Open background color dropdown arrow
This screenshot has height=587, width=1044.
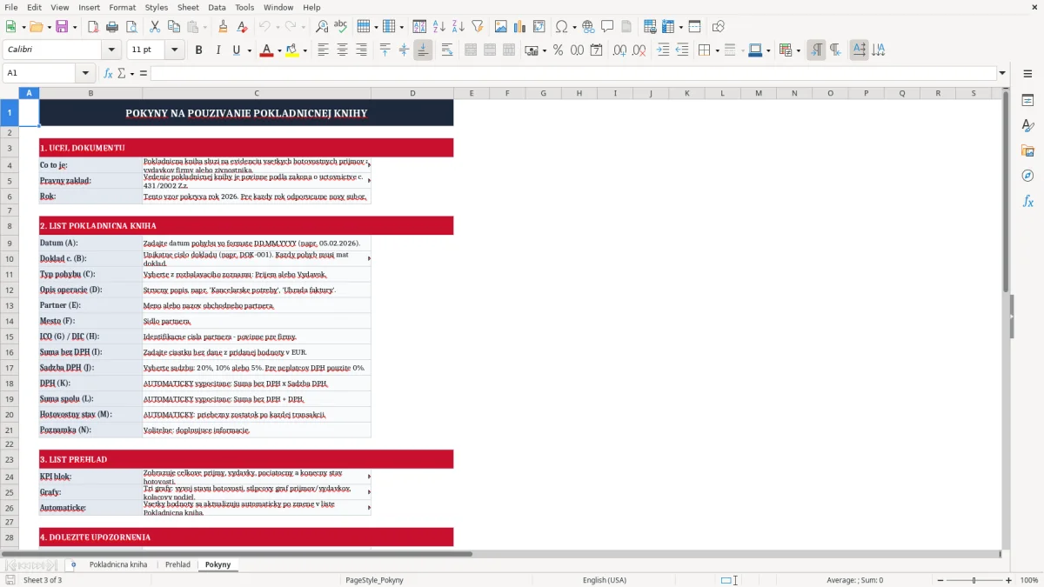tap(304, 50)
